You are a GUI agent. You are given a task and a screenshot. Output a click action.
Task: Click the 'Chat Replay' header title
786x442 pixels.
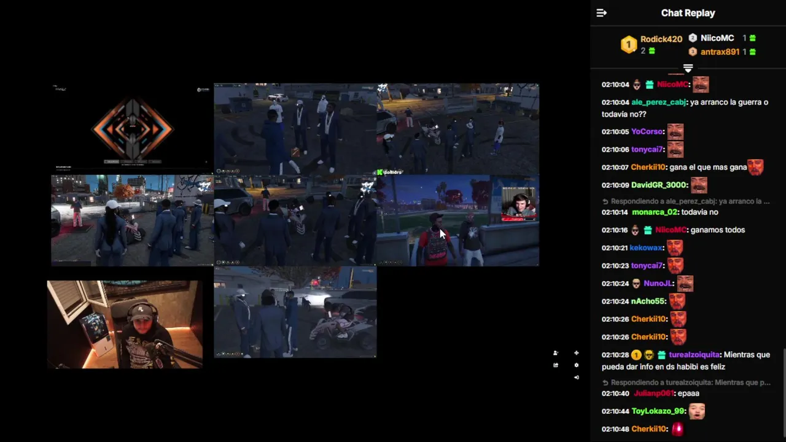tap(688, 13)
